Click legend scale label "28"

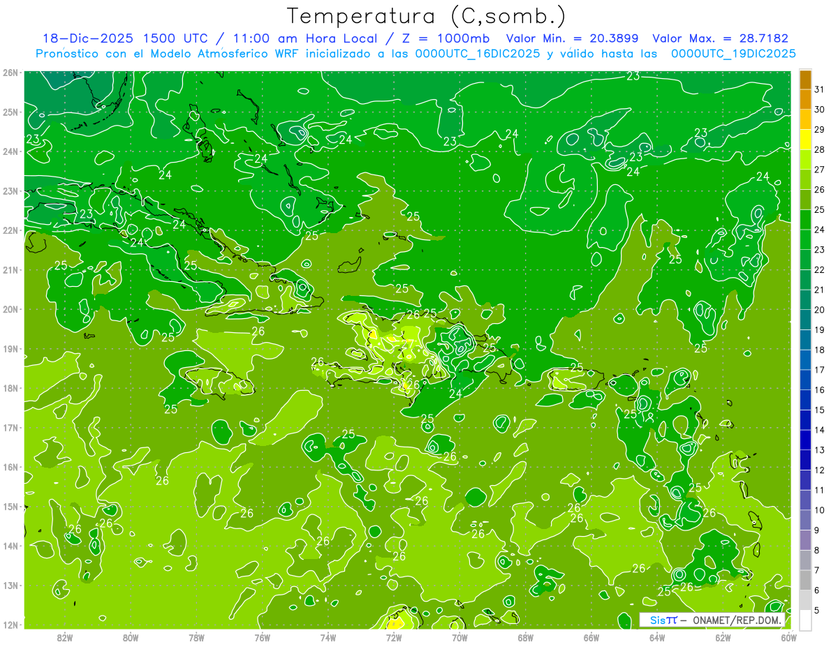tap(819, 149)
